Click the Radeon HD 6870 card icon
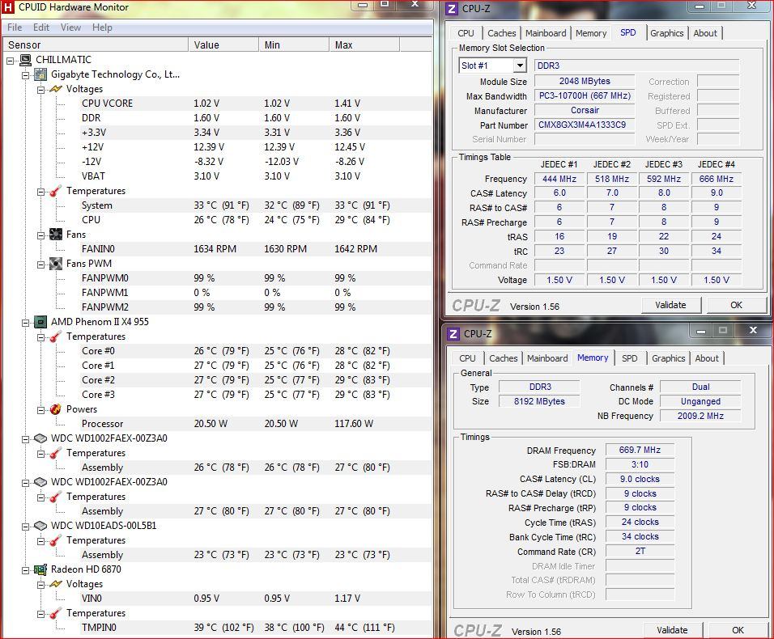 coord(40,569)
